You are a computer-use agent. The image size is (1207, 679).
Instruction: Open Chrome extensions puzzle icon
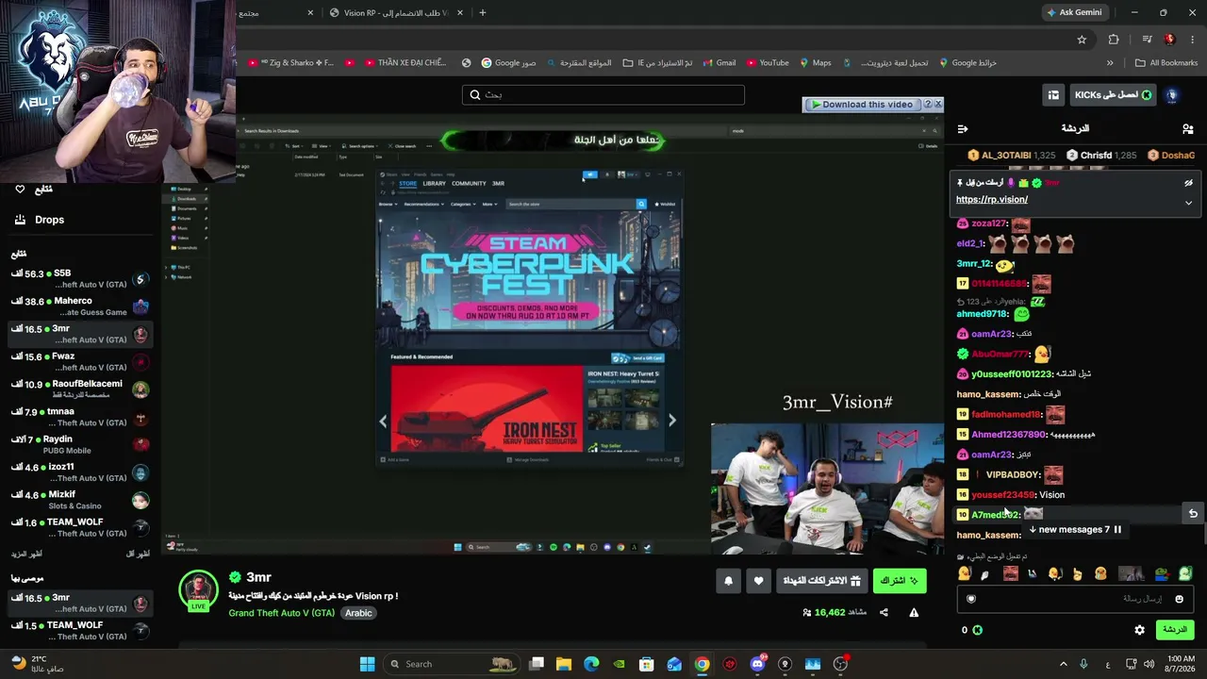[x=1114, y=40]
